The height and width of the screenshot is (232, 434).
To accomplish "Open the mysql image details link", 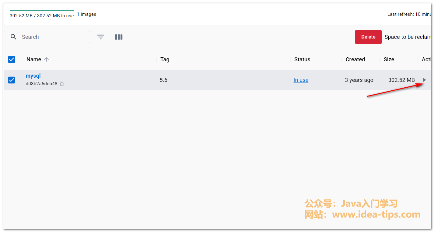I will pyautogui.click(x=33, y=76).
